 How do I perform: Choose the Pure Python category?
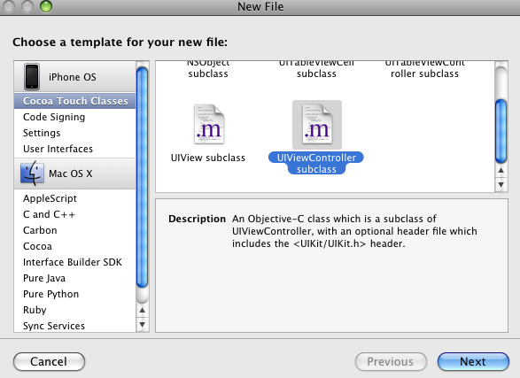(x=50, y=294)
